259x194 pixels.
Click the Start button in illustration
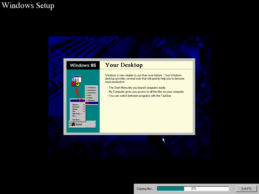(x=77, y=124)
